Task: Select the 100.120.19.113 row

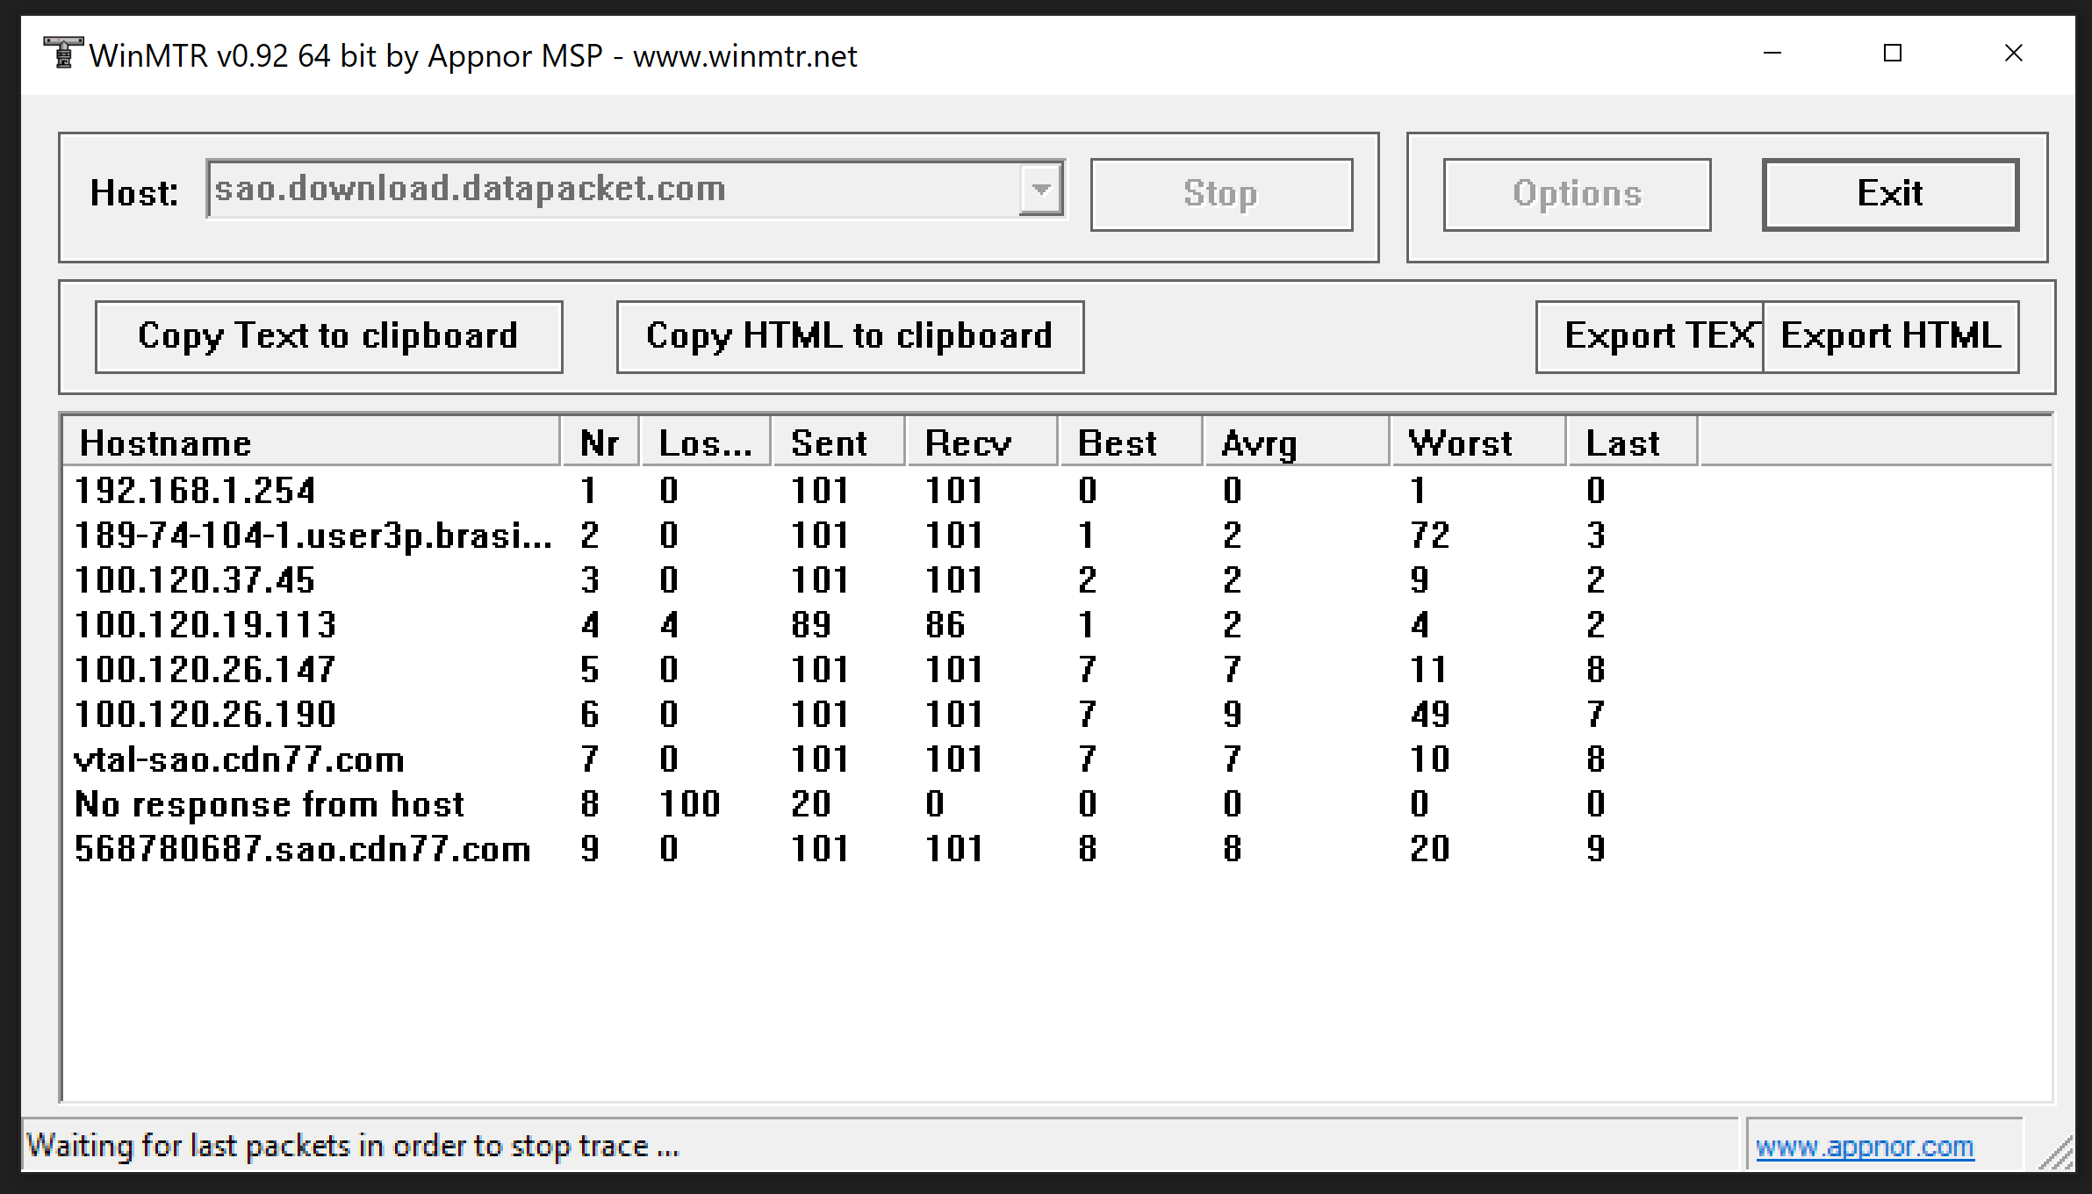Action: point(881,624)
